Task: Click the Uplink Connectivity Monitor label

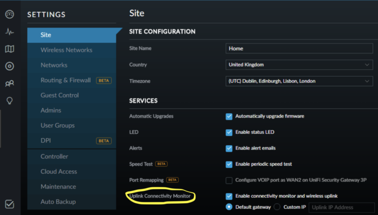Action: coord(160,196)
